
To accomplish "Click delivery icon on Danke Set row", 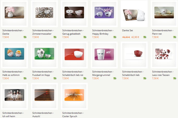I will coord(145,37).
